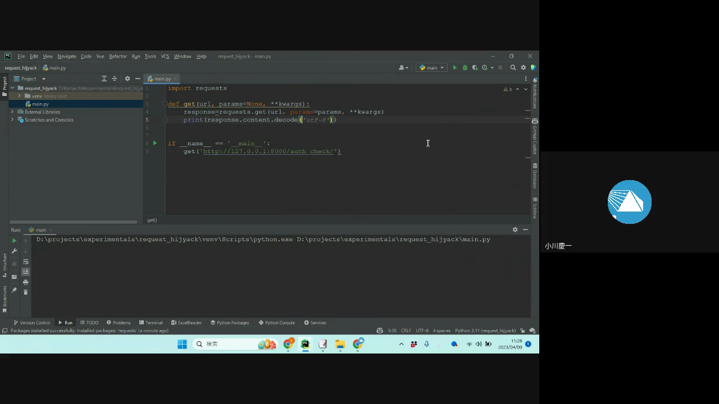Clear run console with trash icon
This screenshot has height=404, width=719.
25,292
